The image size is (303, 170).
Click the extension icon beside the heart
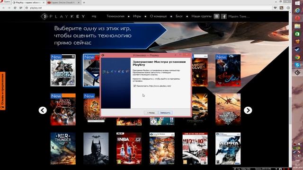281,8
